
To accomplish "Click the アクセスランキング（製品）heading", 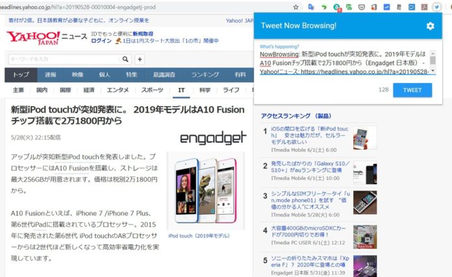I will coord(296,115).
